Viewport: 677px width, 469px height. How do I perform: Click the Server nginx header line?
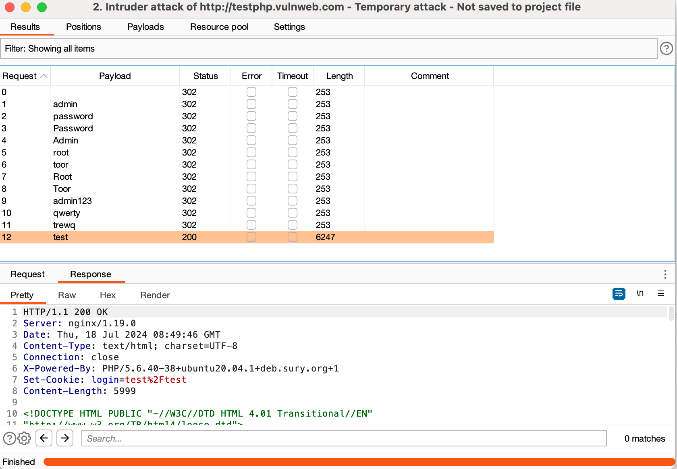tap(79, 323)
